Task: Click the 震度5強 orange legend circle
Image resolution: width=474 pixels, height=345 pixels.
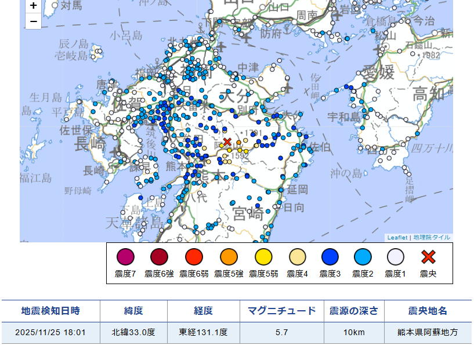Action: (229, 257)
